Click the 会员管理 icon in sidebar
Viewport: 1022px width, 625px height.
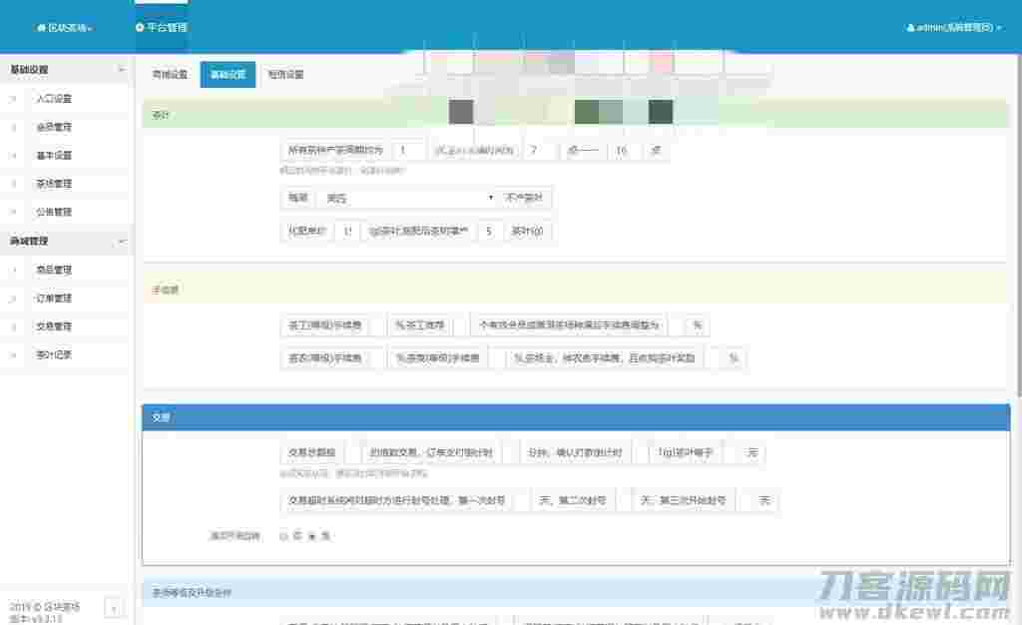pyautogui.click(x=14, y=127)
